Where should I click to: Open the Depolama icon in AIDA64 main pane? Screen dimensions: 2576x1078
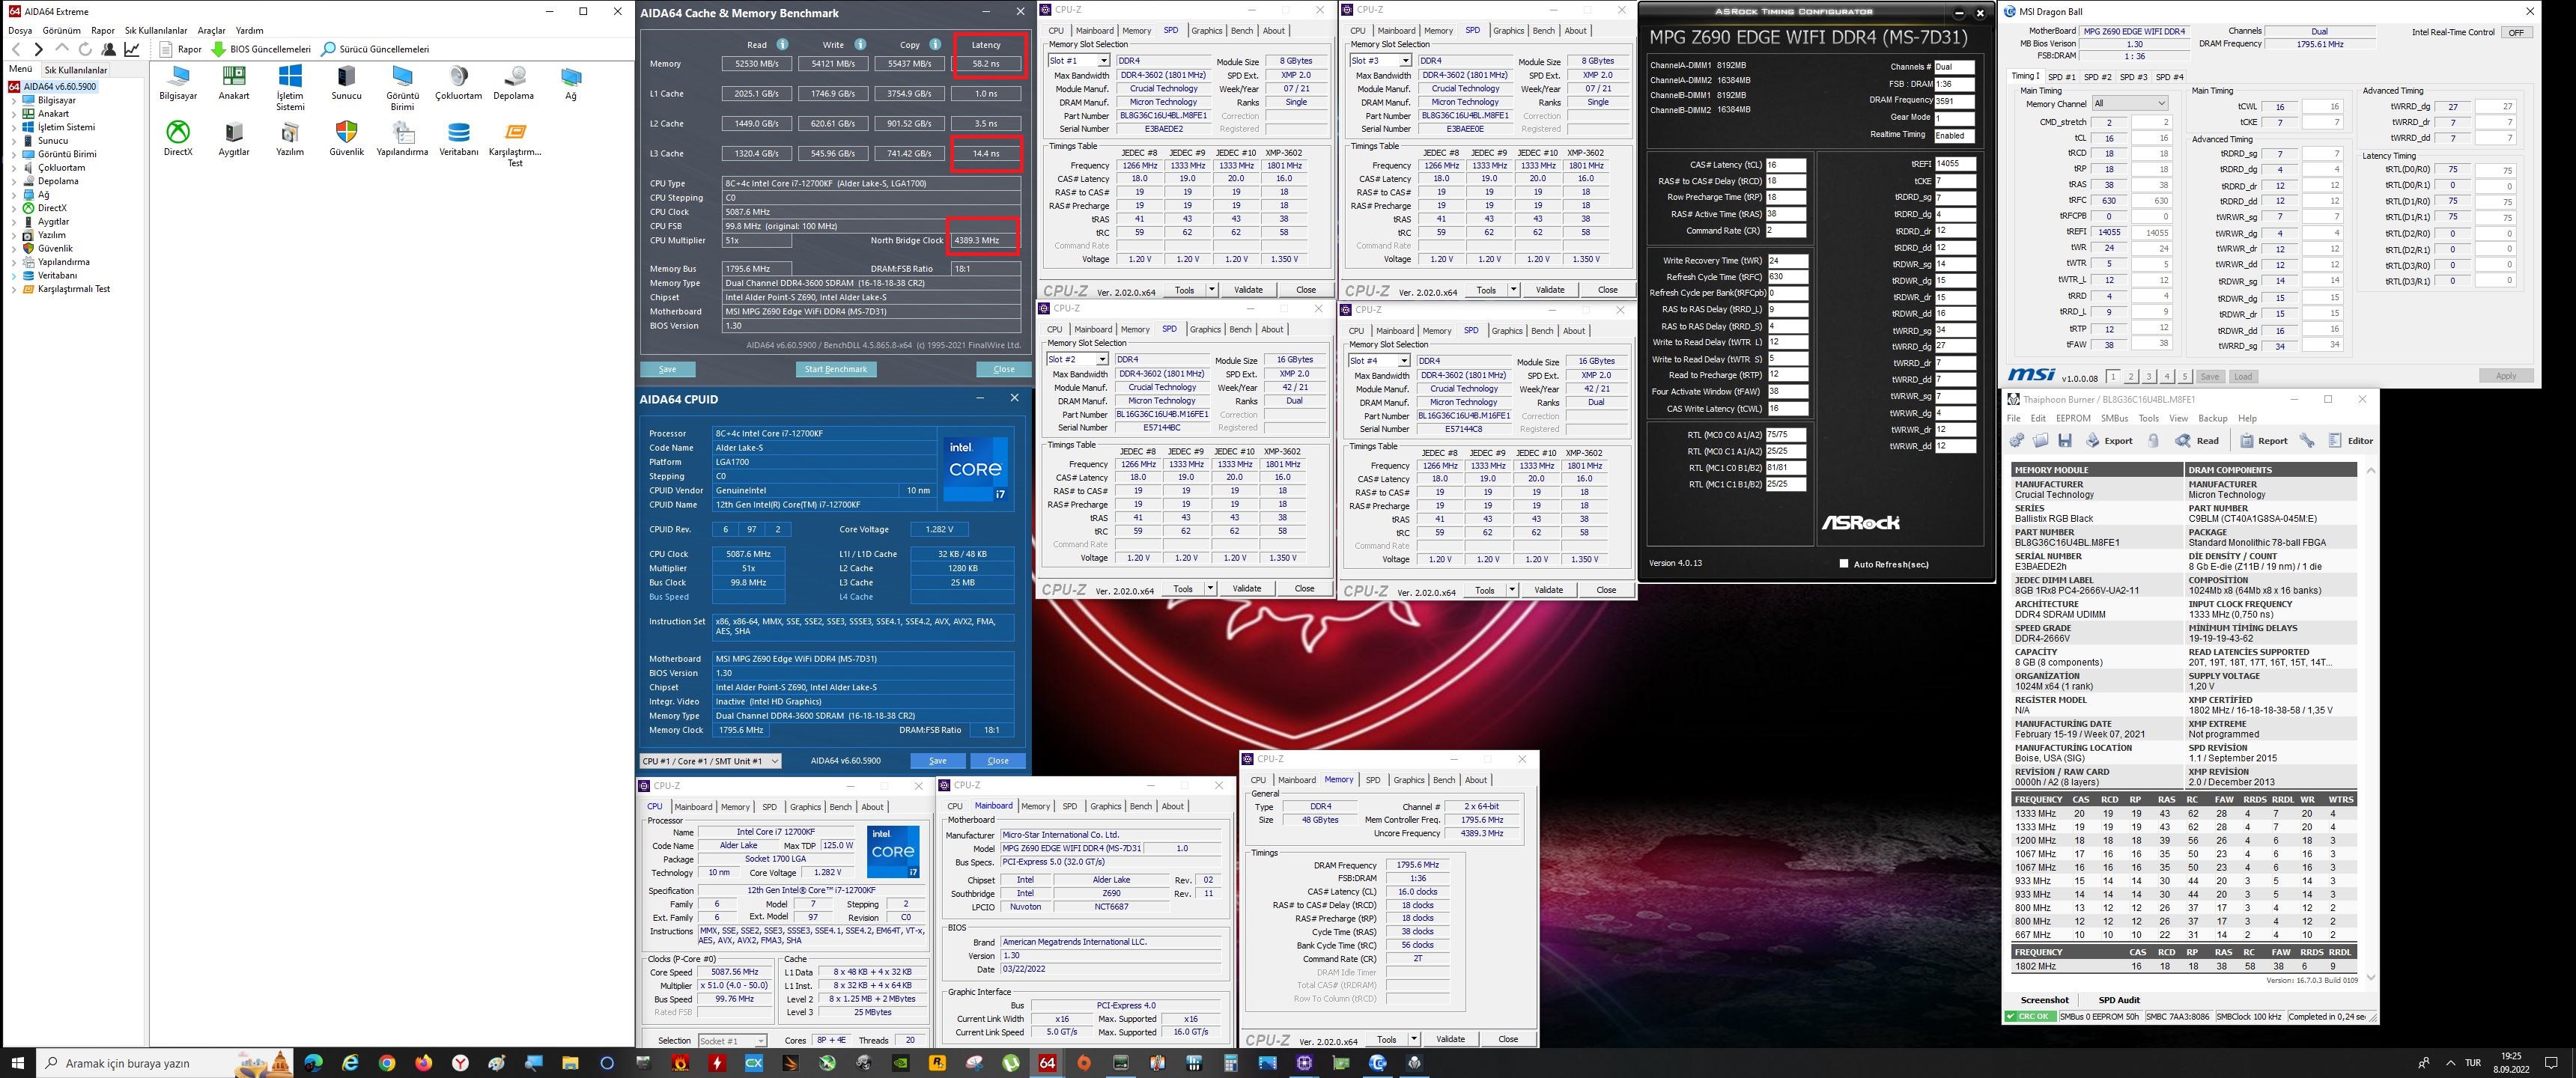(514, 83)
